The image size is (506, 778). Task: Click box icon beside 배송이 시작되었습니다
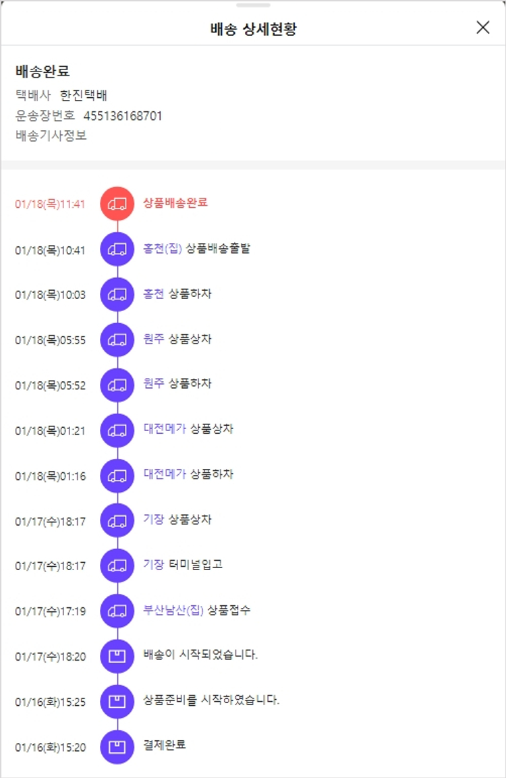(117, 656)
